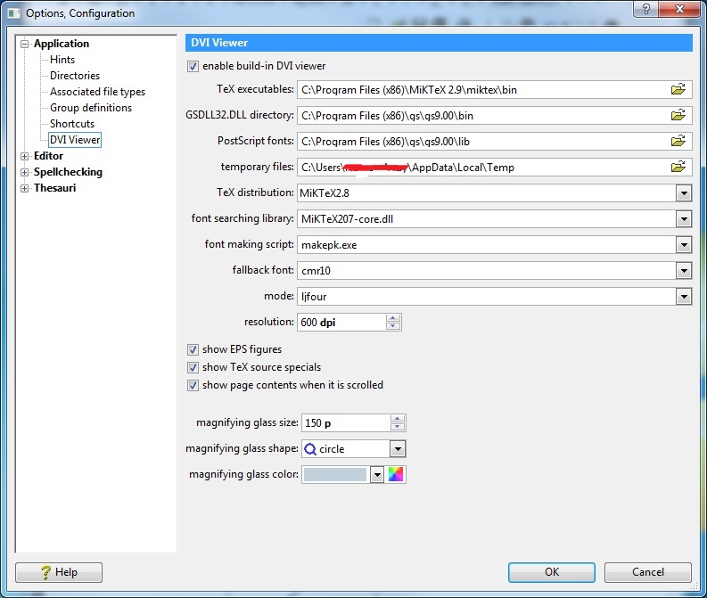Expand the Spellchecking tree node

click(x=24, y=173)
